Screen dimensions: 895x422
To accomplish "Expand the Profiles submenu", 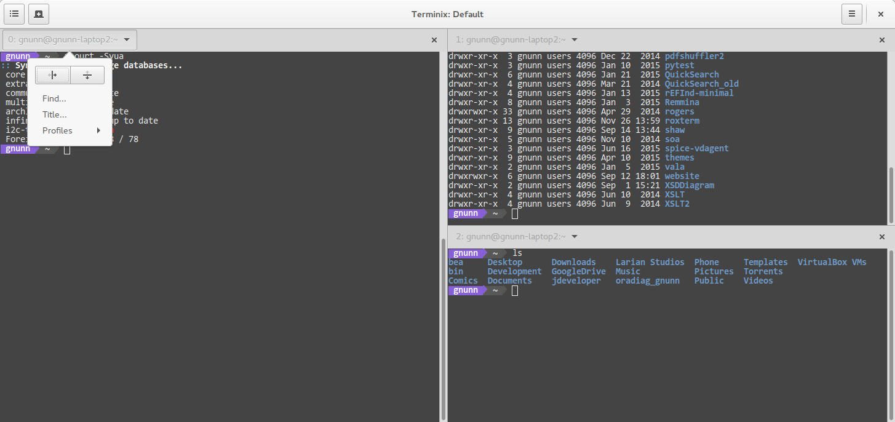I will pos(70,130).
